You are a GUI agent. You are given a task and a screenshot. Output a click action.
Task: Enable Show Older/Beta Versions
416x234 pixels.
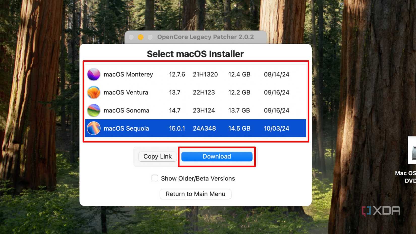[155, 178]
